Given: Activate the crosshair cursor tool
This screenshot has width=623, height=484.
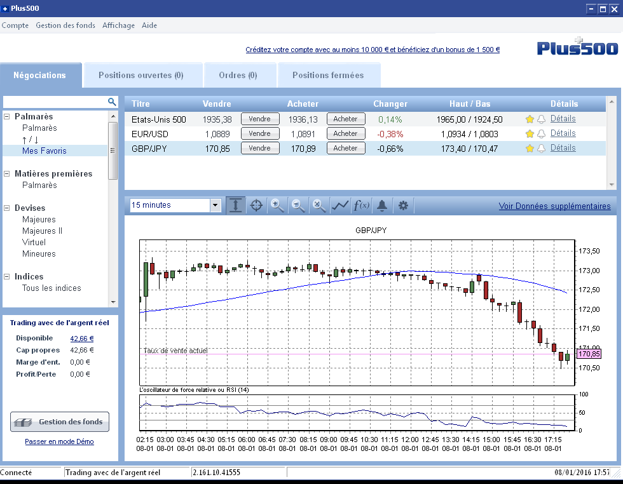Looking at the screenshot, I should pyautogui.click(x=256, y=205).
